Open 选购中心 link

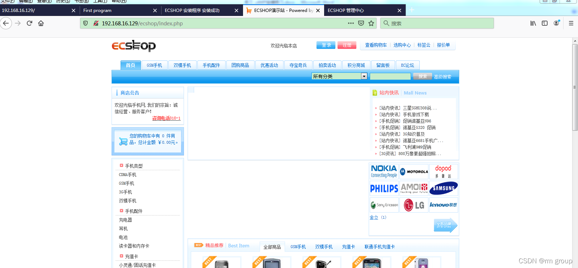(x=402, y=45)
